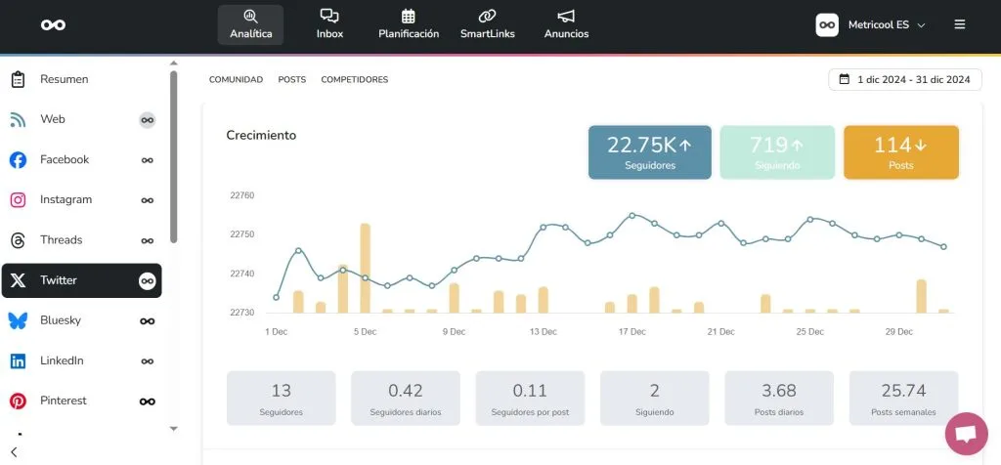Open Anuncios megaphone section
The height and width of the screenshot is (465, 1001).
tap(566, 24)
